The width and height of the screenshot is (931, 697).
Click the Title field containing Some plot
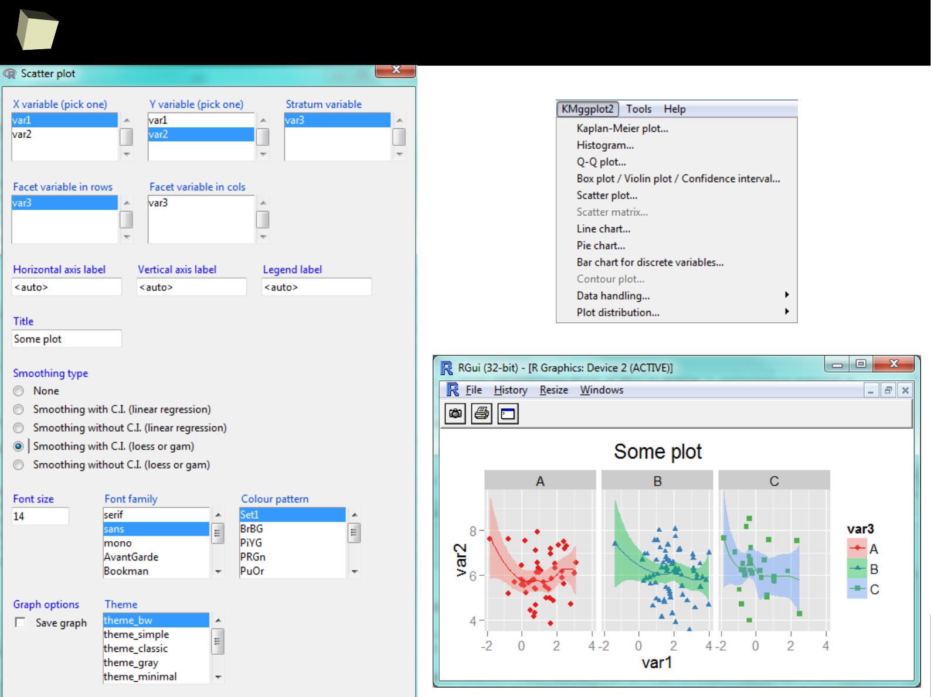pyautogui.click(x=66, y=339)
